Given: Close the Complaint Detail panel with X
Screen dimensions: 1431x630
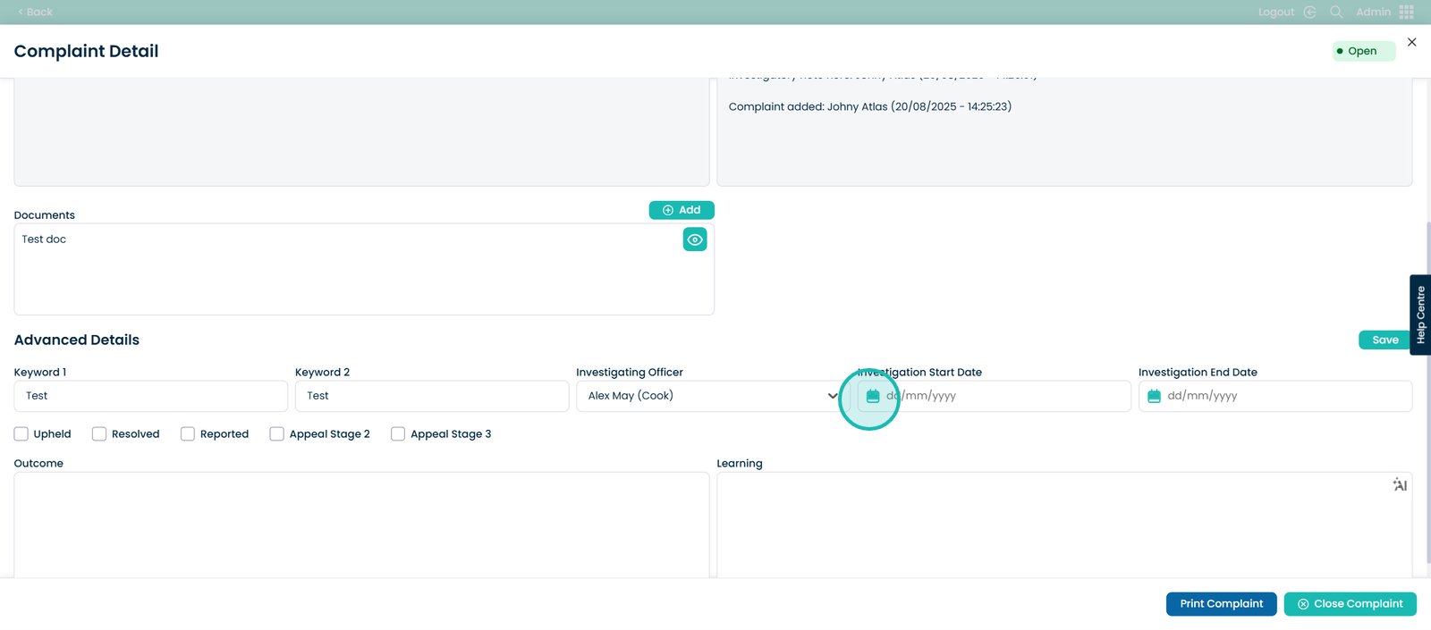Looking at the screenshot, I should pos(1412,42).
